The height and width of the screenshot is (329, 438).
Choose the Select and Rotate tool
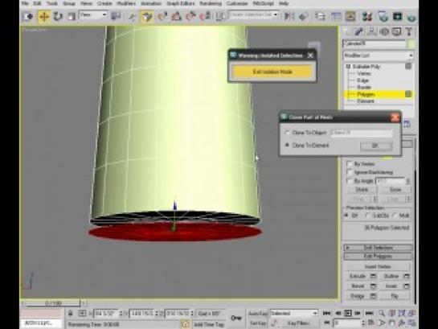pos(58,17)
